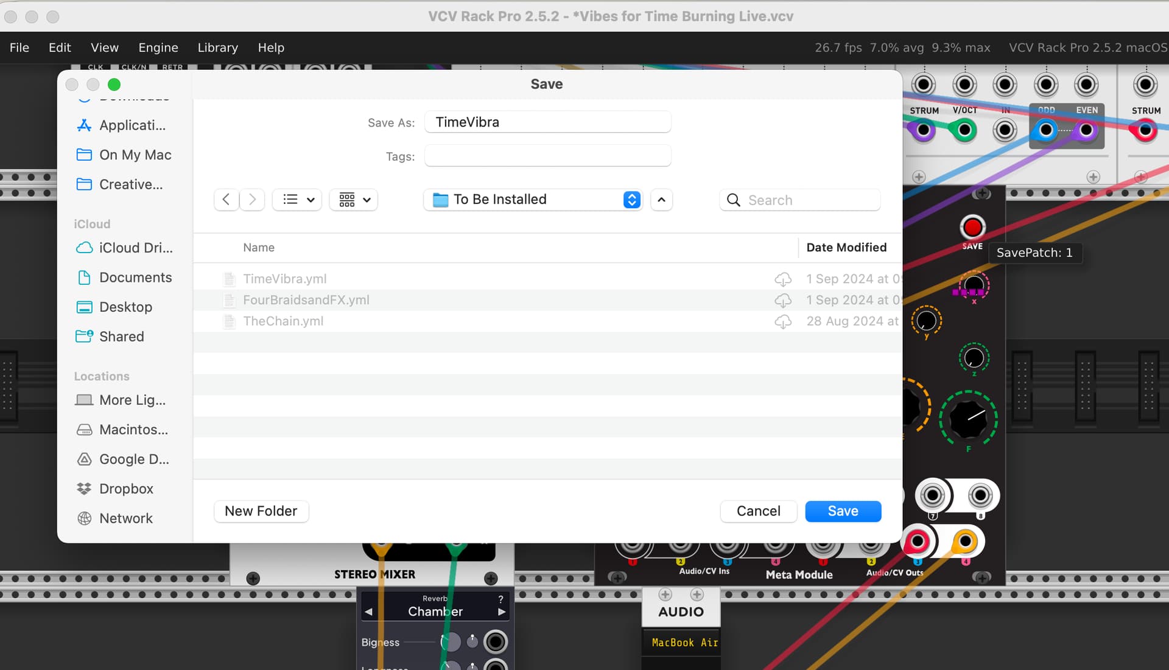Click Cancel in the Save dialog

(759, 511)
